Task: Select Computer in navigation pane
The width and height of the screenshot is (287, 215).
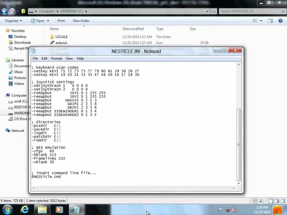Action: point(19,95)
